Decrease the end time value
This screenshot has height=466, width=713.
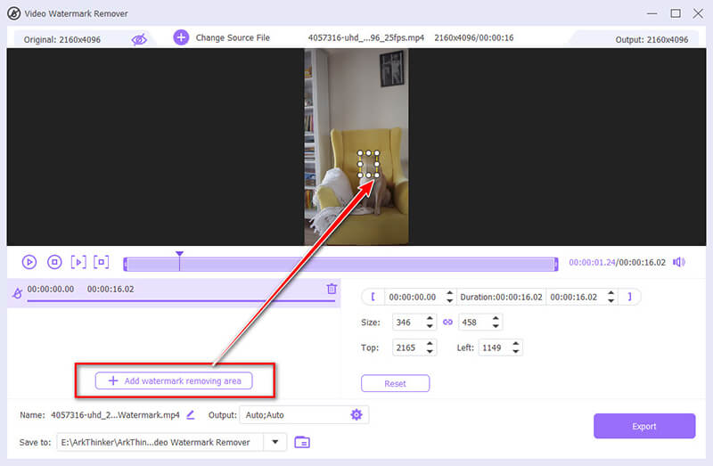611,301
